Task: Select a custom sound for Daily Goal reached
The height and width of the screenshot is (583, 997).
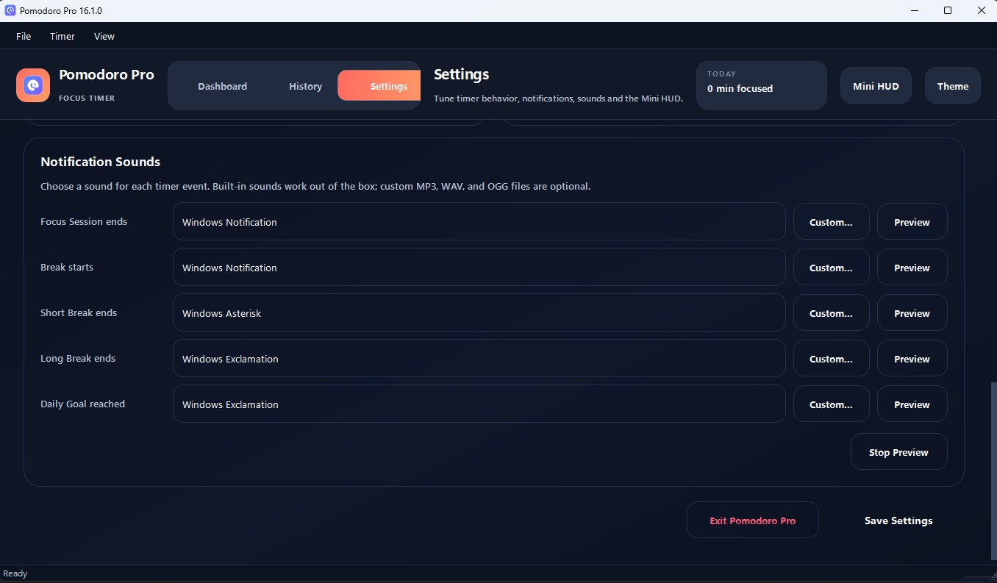Action: pyautogui.click(x=832, y=404)
